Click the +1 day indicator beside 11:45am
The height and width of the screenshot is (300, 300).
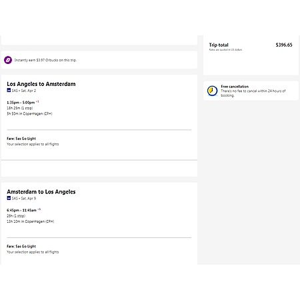pyautogui.click(x=39, y=209)
